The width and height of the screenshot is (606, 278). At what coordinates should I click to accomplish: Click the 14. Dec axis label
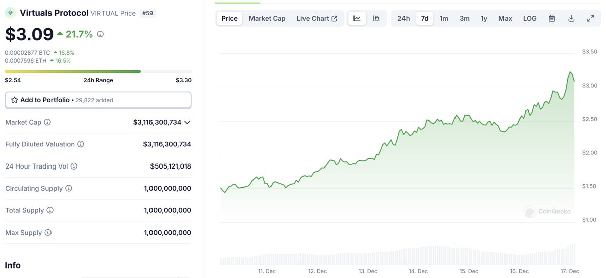point(419,271)
